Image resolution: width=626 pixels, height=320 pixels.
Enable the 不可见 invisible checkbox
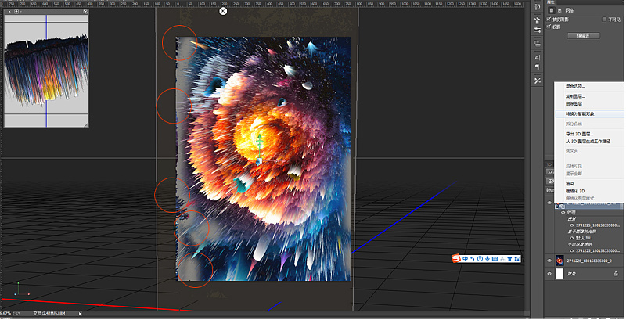[x=604, y=20]
